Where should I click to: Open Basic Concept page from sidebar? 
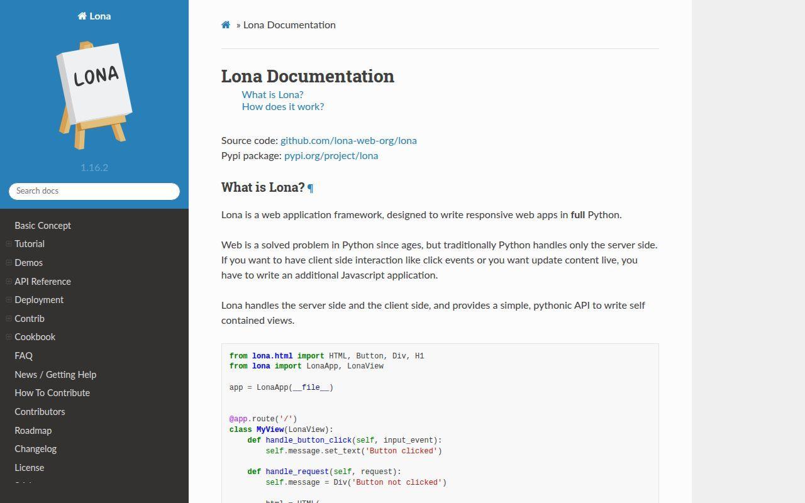pyautogui.click(x=43, y=226)
